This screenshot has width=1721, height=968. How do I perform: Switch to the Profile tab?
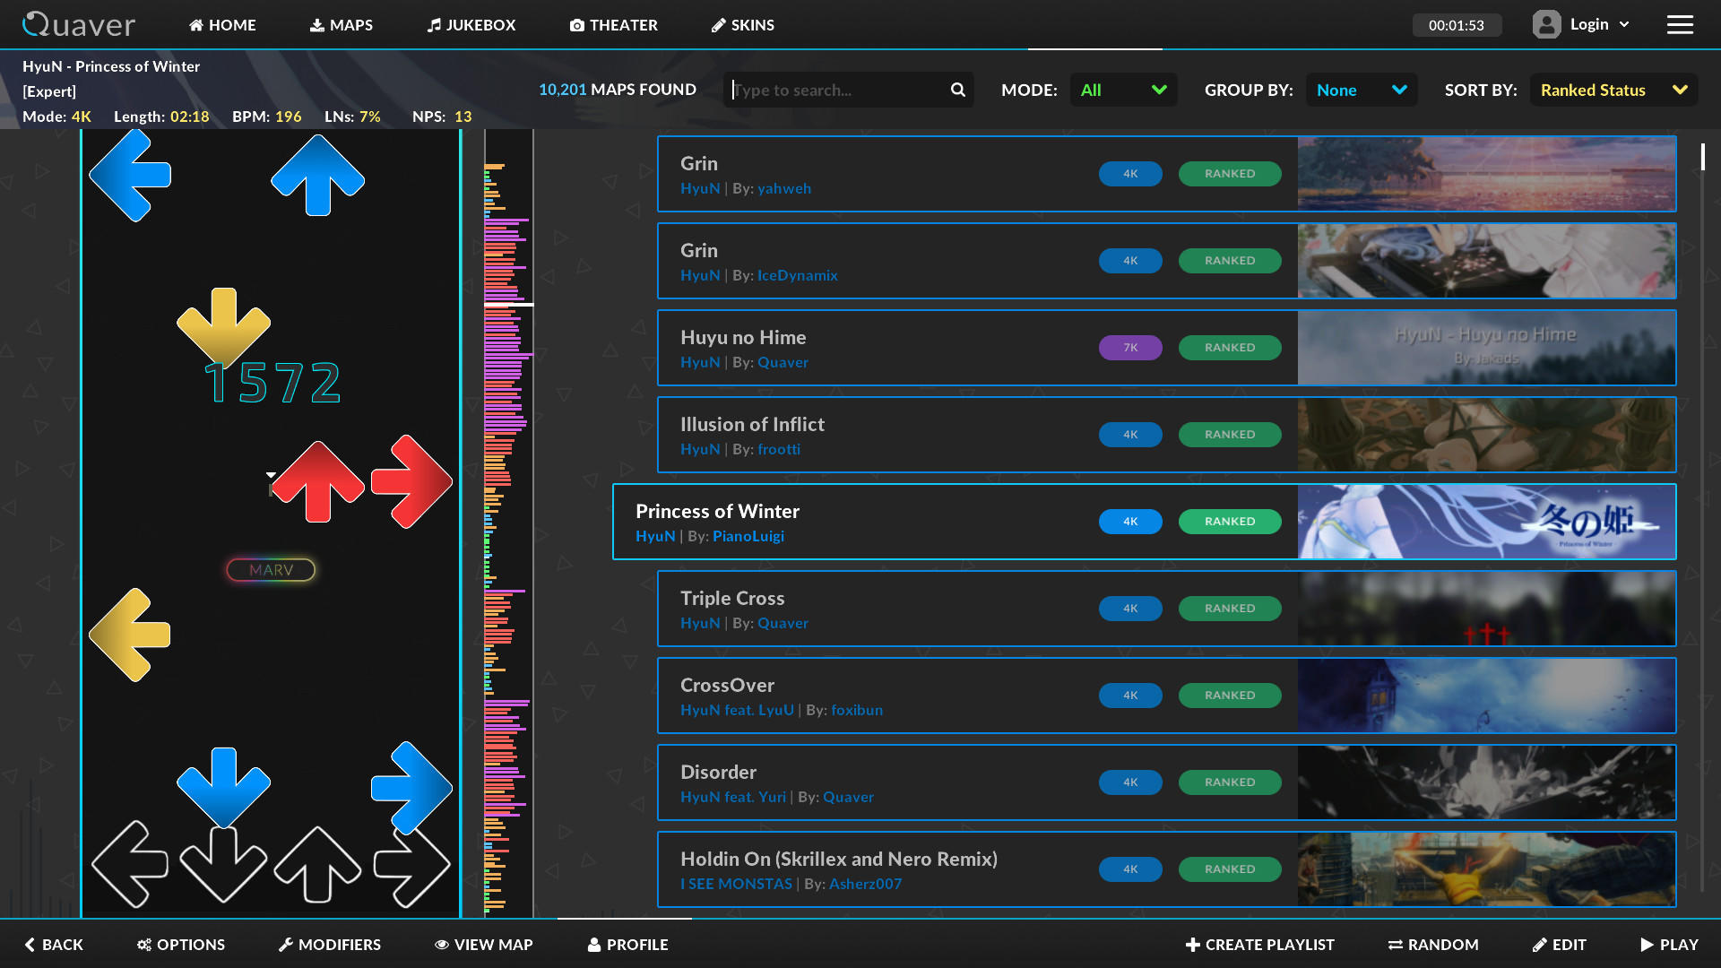[627, 944]
